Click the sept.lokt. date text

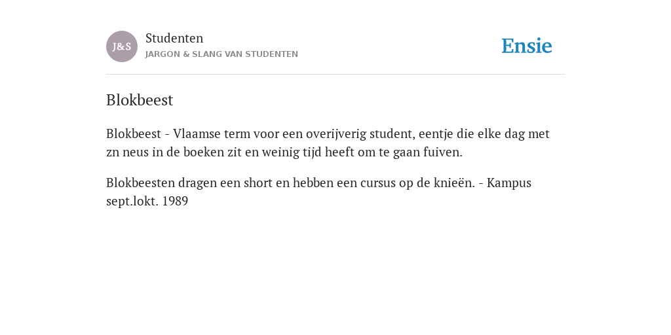point(132,202)
